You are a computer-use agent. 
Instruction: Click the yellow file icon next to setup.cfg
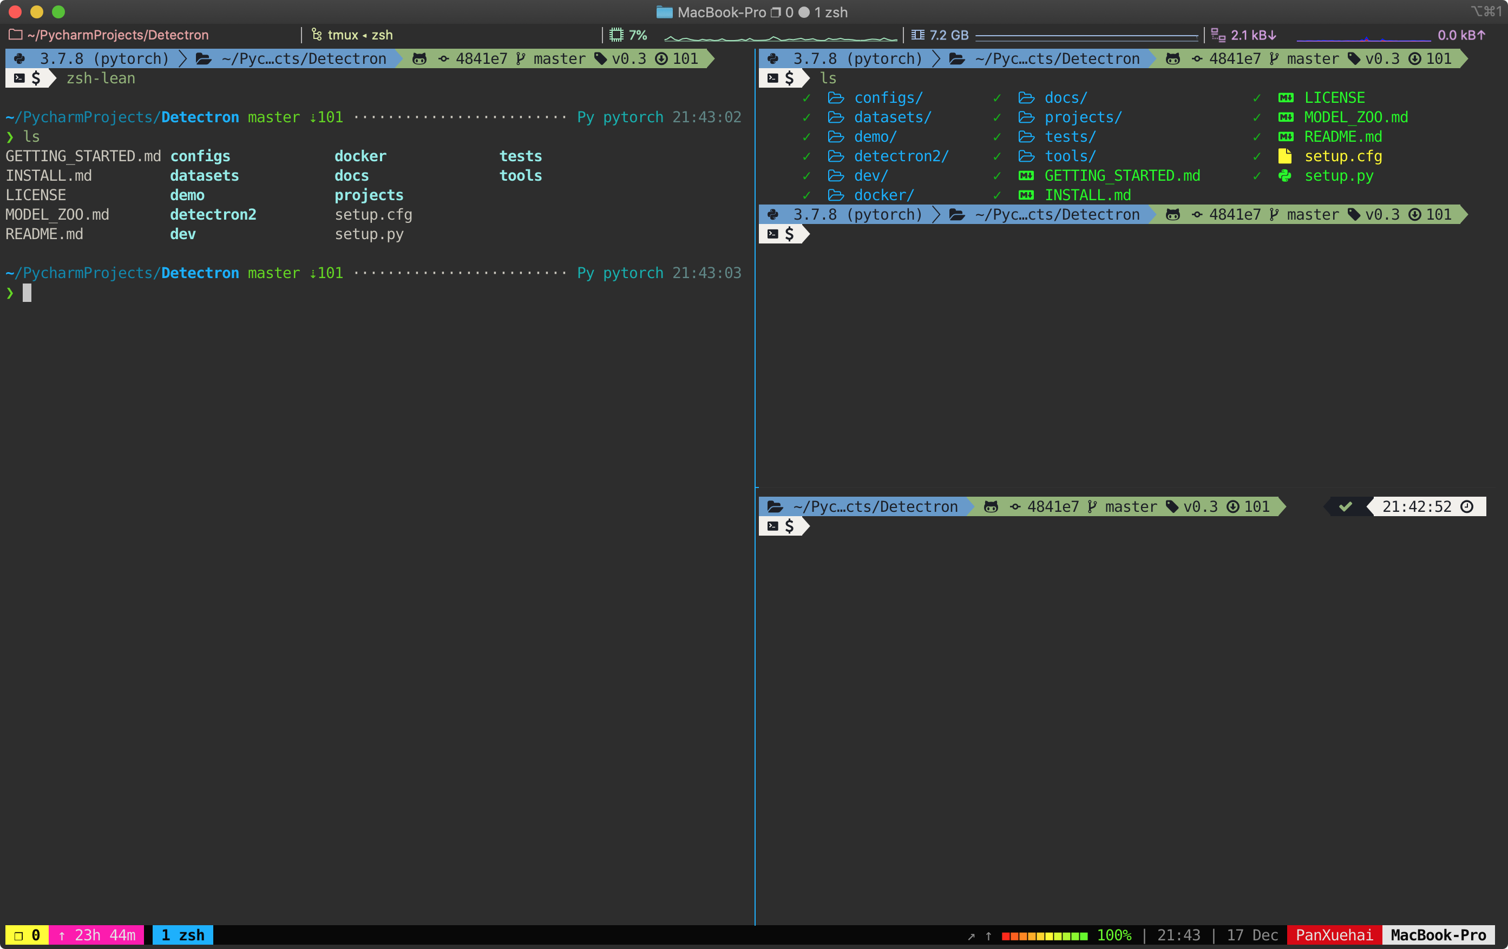pos(1285,156)
